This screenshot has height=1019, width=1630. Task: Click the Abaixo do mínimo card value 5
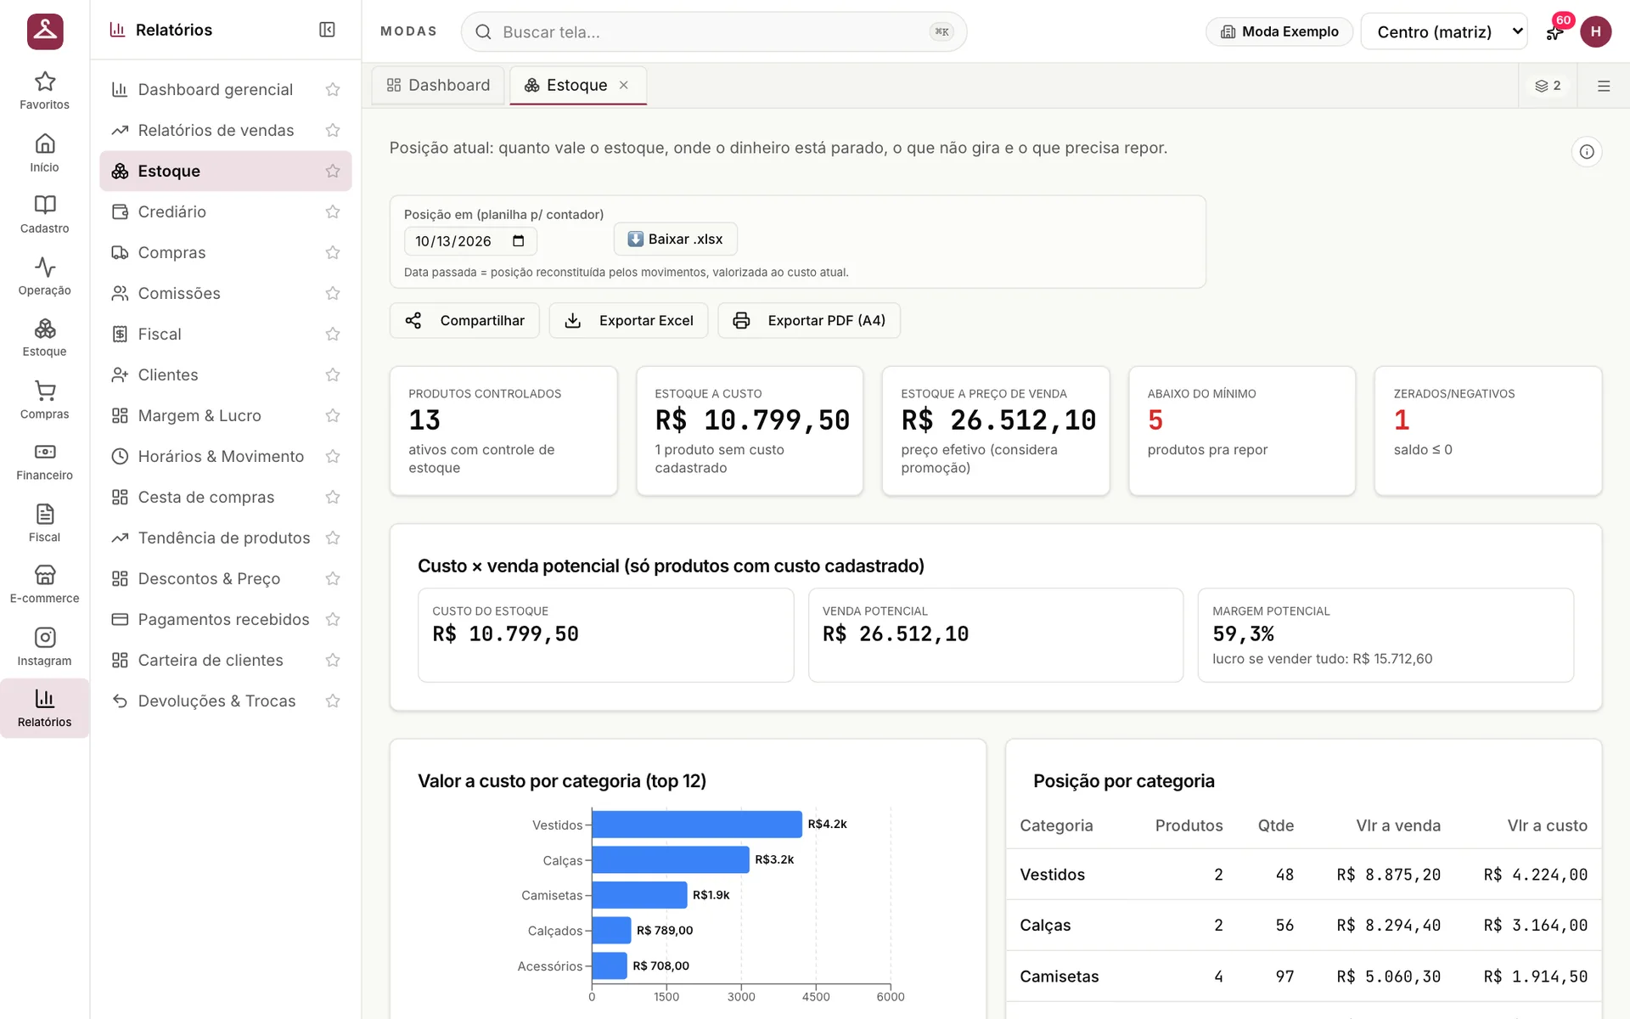click(x=1155, y=420)
